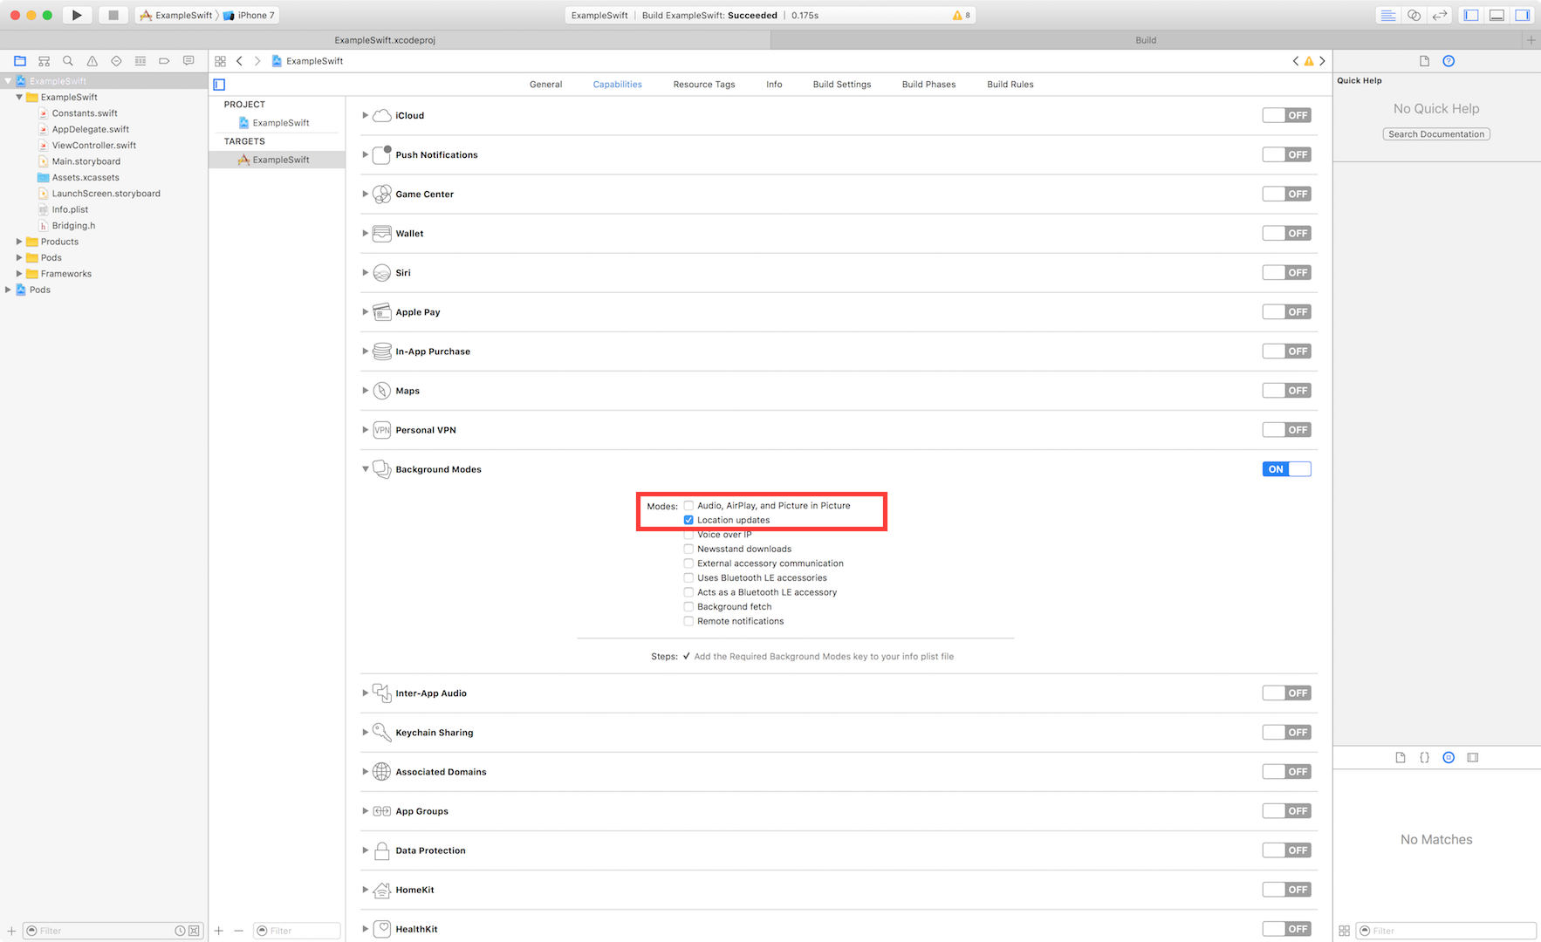The height and width of the screenshot is (942, 1541).
Task: Show the Test navigator diamond icon
Action: point(116,61)
